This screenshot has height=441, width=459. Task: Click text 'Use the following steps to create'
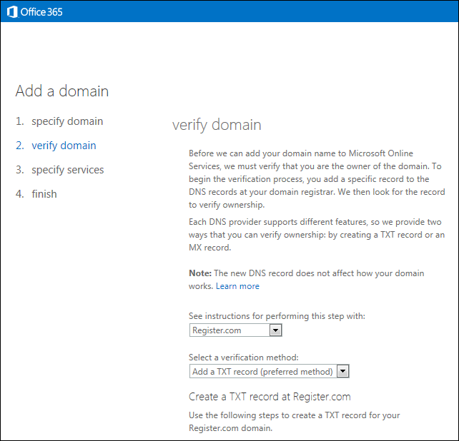pyautogui.click(x=294, y=422)
